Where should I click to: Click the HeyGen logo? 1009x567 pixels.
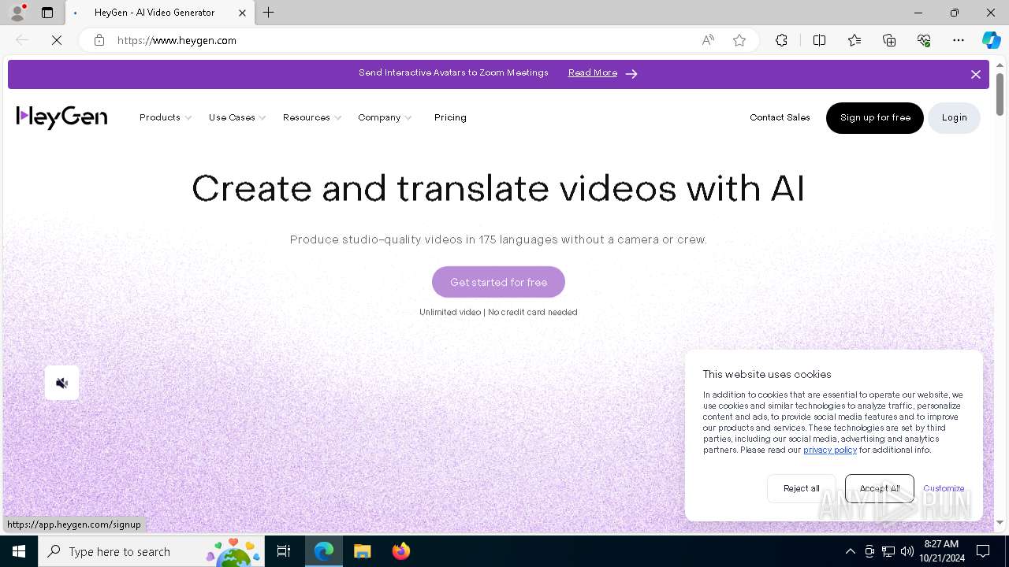[61, 117]
